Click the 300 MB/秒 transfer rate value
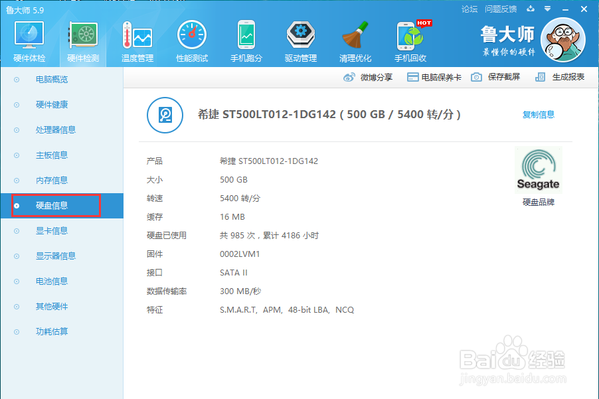This screenshot has height=399, width=599. coord(240,291)
